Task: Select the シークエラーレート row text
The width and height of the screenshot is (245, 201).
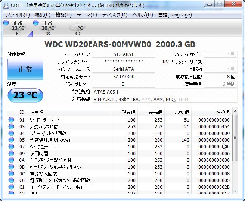Action: coord(45,147)
